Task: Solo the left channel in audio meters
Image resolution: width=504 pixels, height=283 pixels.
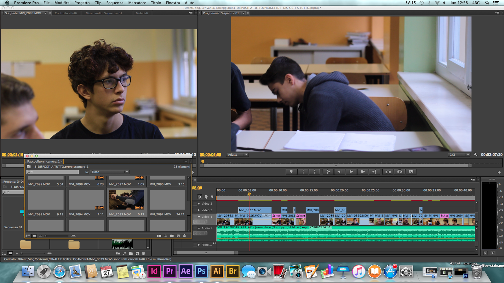Action: pos(485,253)
